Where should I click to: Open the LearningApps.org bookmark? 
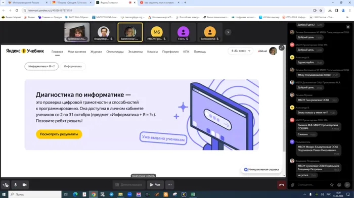(x=132, y=17)
